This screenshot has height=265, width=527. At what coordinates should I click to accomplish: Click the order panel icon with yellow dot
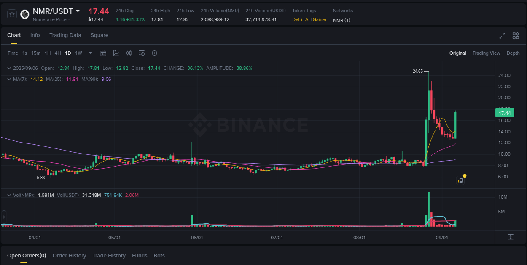pyautogui.click(x=460, y=180)
